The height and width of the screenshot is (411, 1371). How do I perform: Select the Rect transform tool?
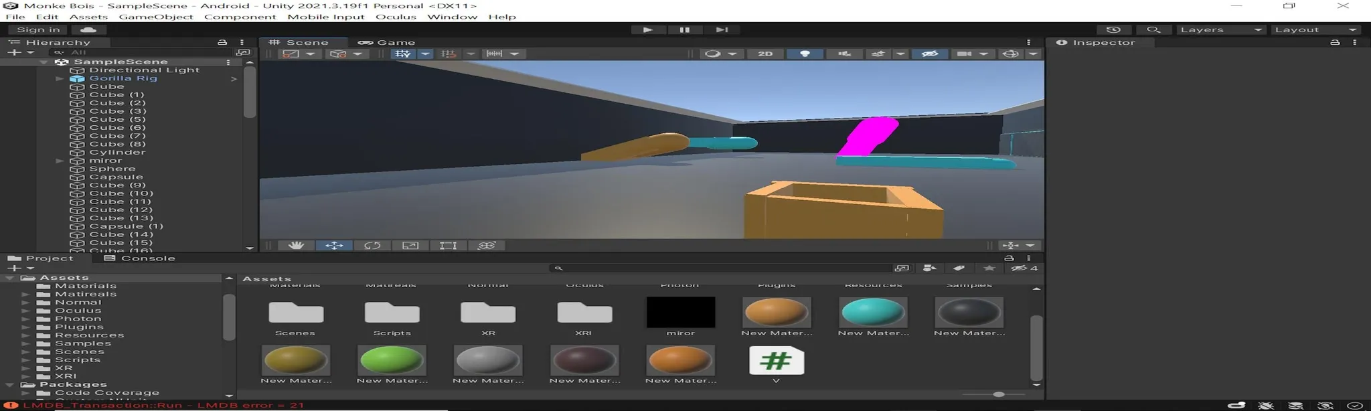pyautogui.click(x=448, y=246)
